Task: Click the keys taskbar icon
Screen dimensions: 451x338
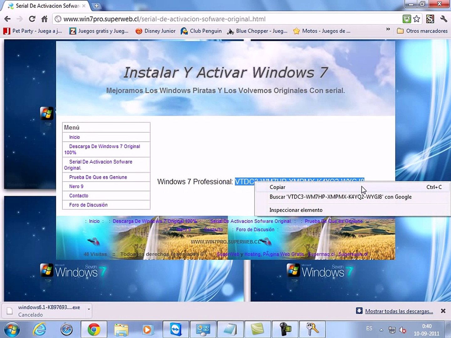Action: 312,330
